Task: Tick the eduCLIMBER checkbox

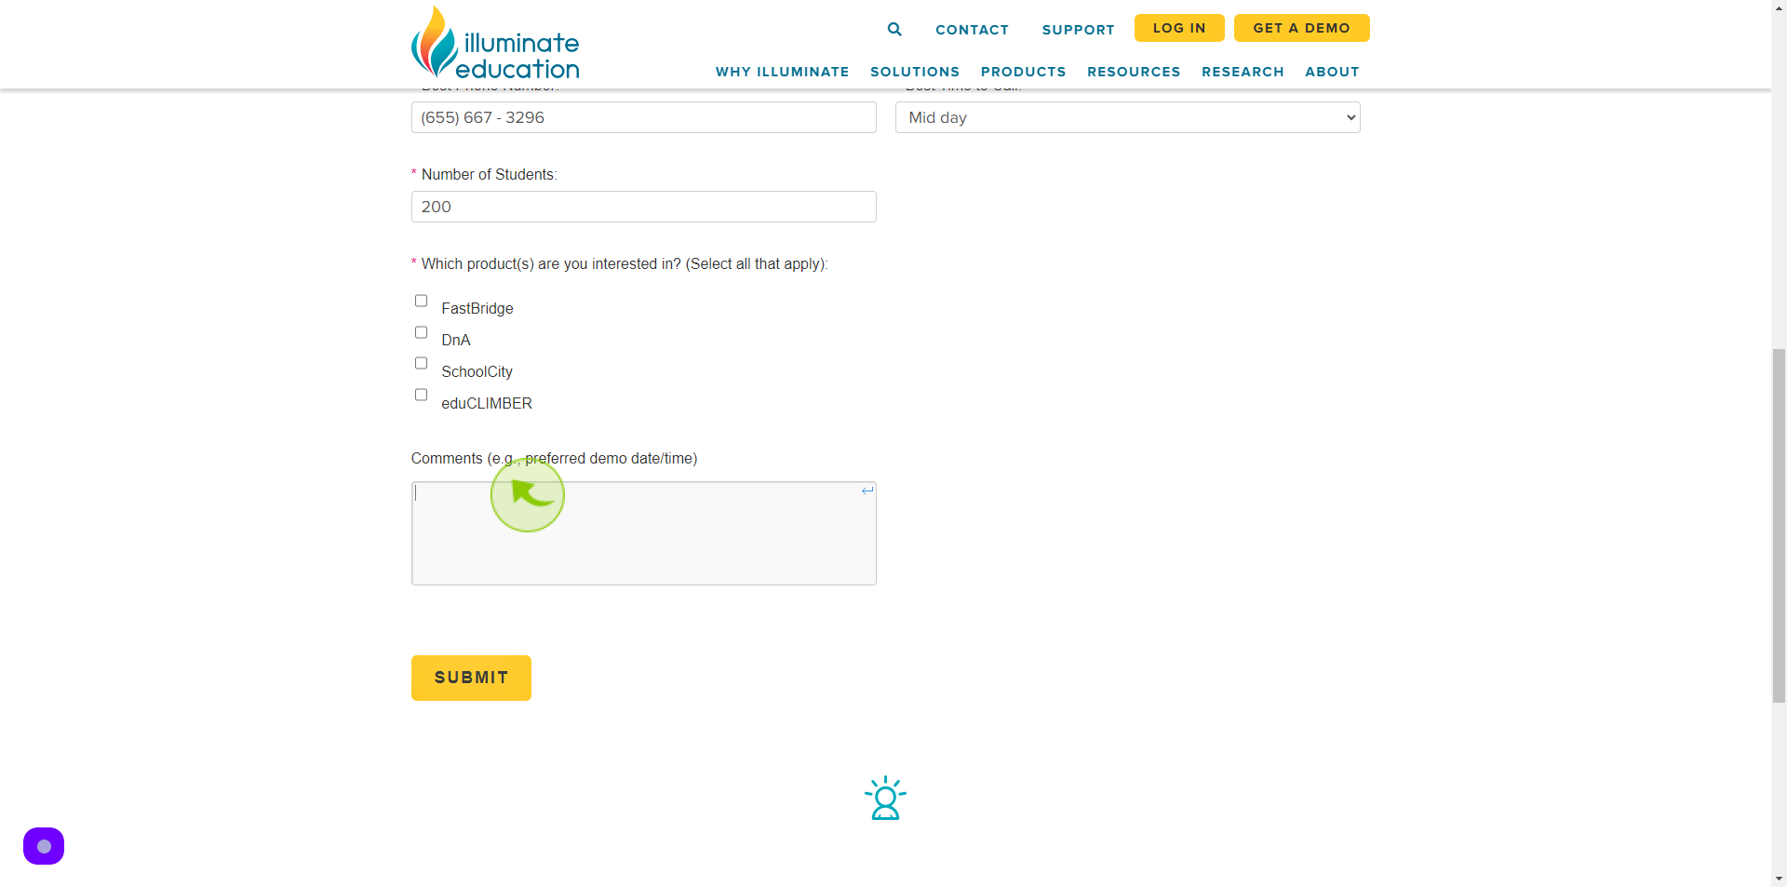Action: pos(421,395)
